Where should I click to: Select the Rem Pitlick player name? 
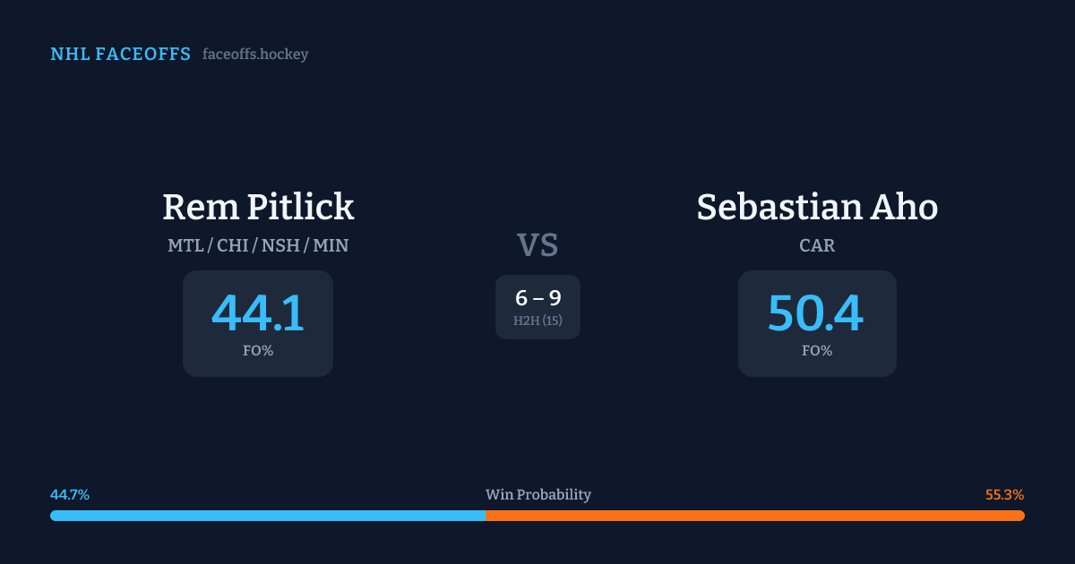coord(258,207)
